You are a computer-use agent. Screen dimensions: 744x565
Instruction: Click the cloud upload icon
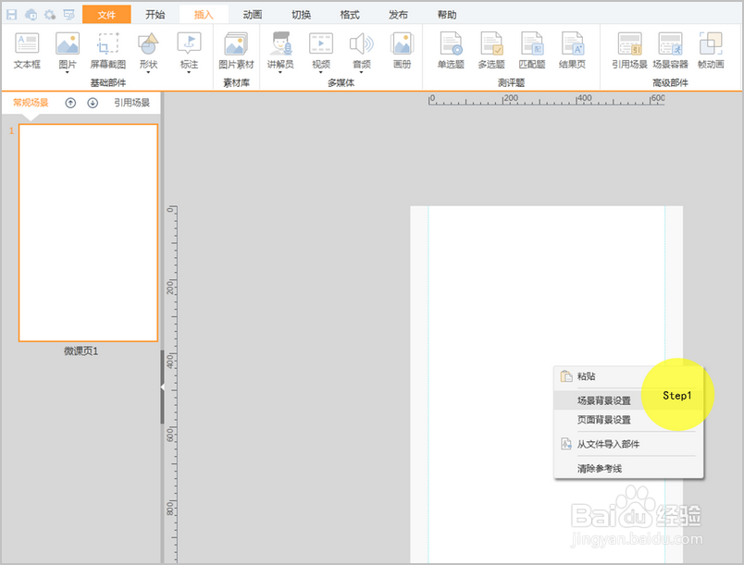tap(31, 15)
